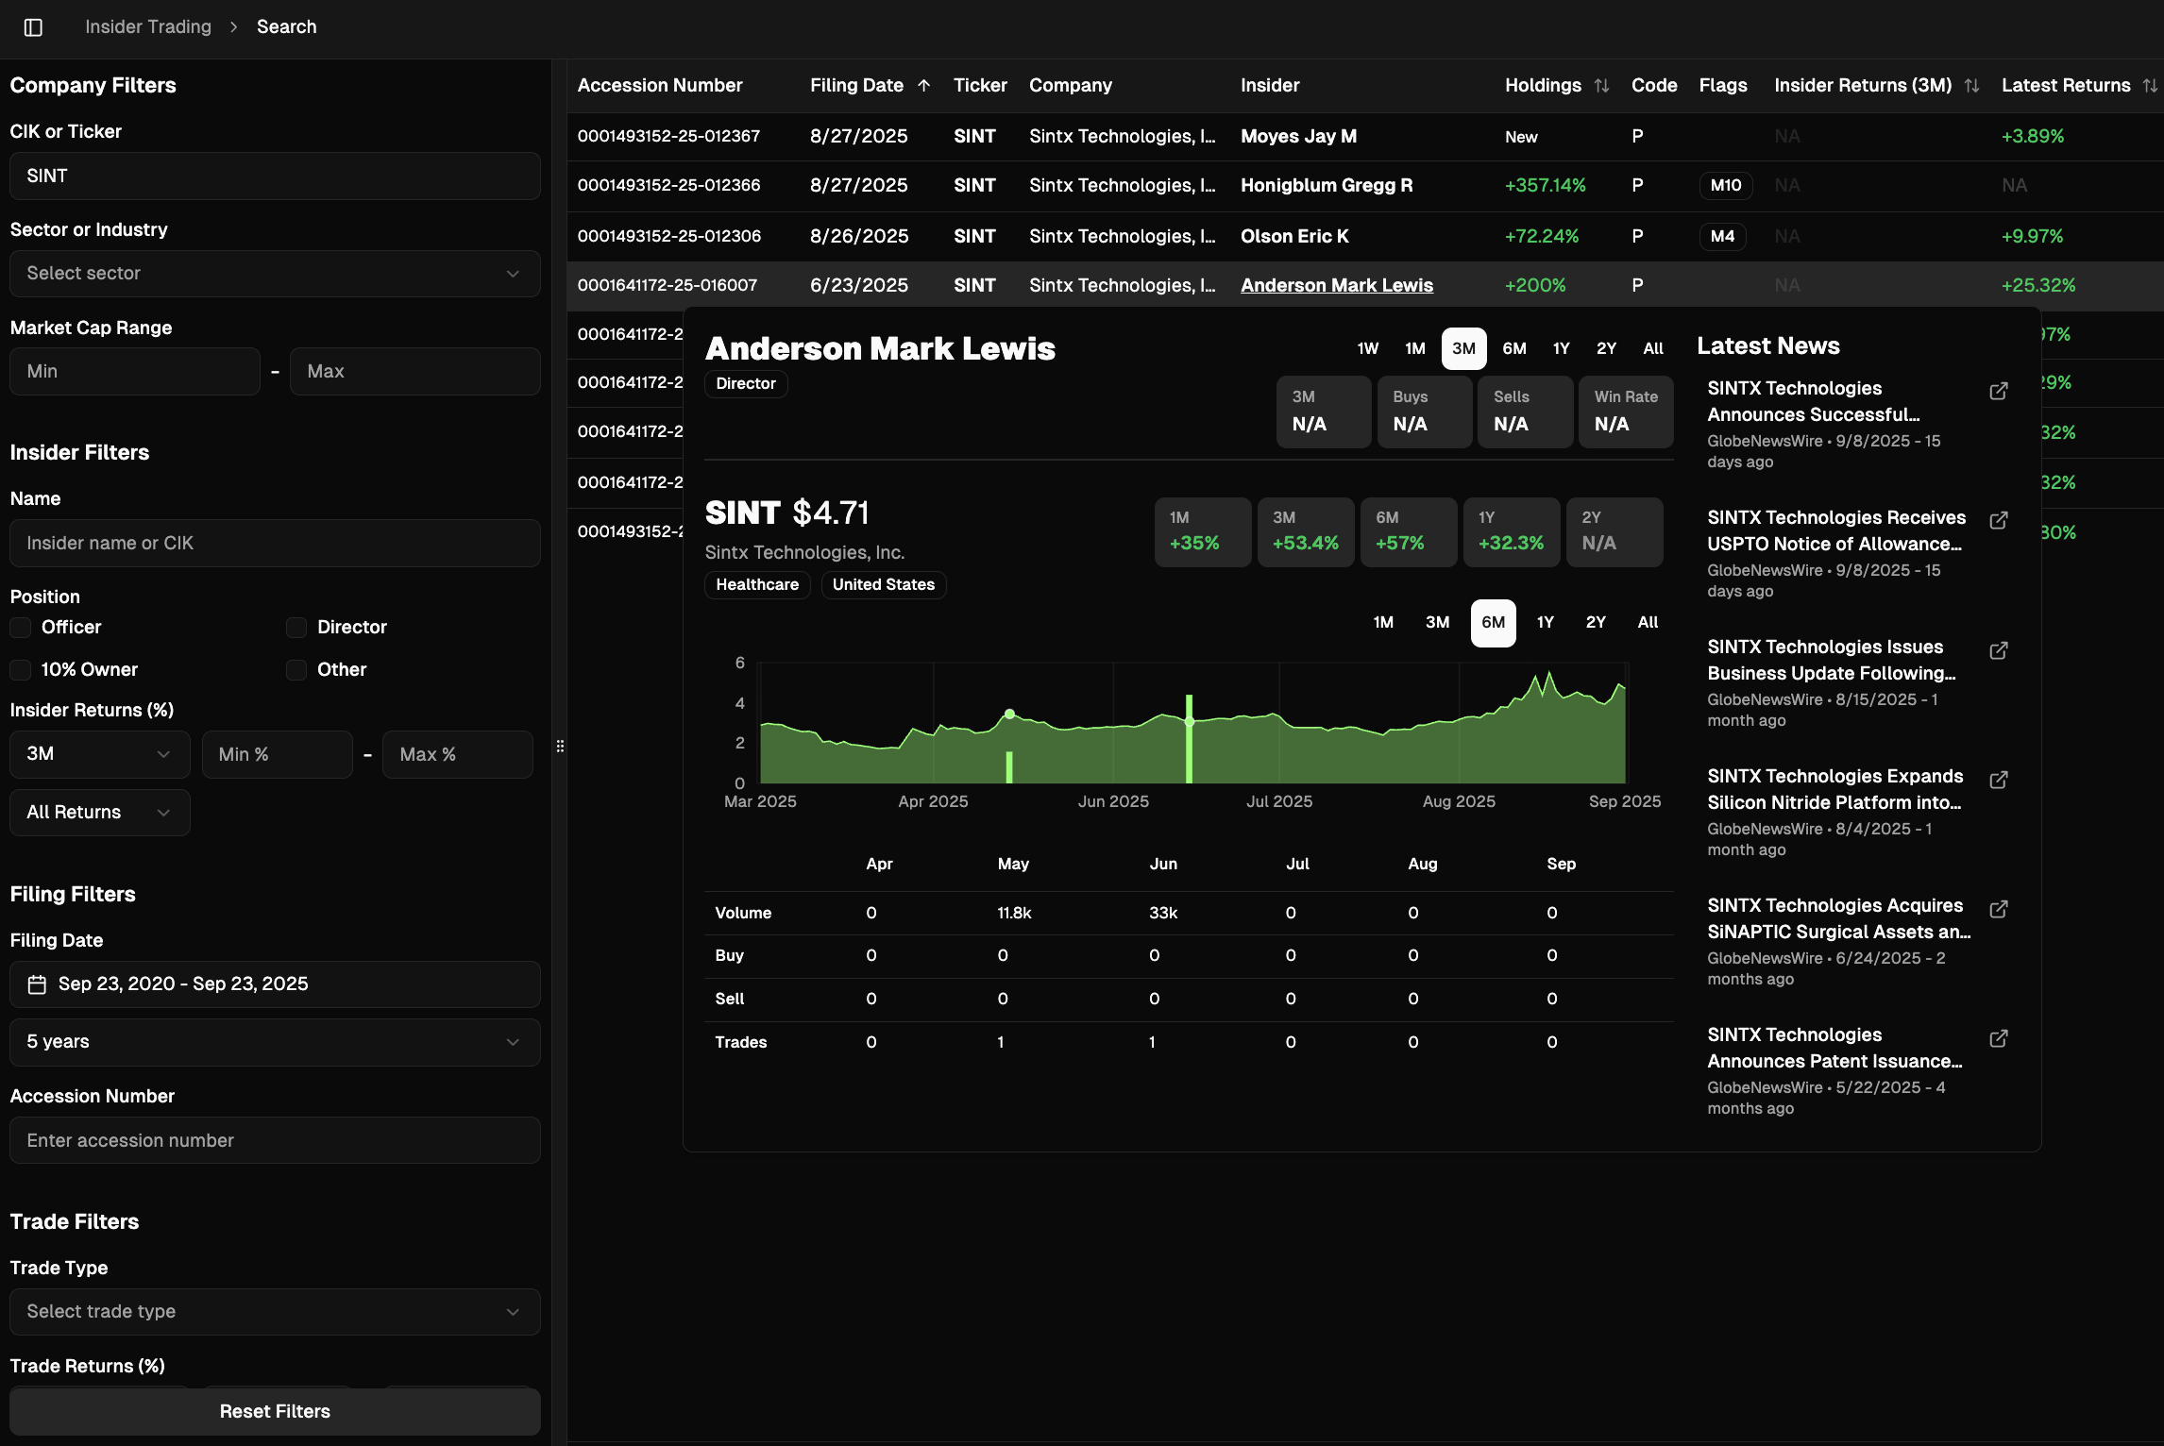2164x1446 pixels.
Task: Select 2Y in insider stats period tabs
Action: pyautogui.click(x=1606, y=349)
